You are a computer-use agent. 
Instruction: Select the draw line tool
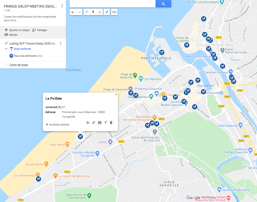pyautogui.click(x=99, y=12)
